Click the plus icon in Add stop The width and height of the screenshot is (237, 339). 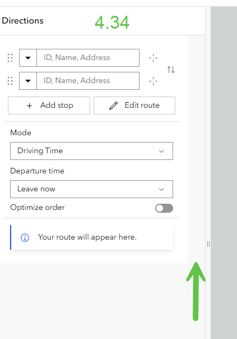pos(29,106)
